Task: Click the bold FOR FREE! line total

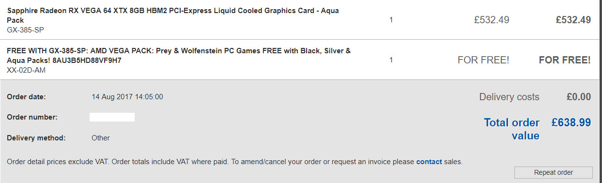Action: [x=565, y=61]
